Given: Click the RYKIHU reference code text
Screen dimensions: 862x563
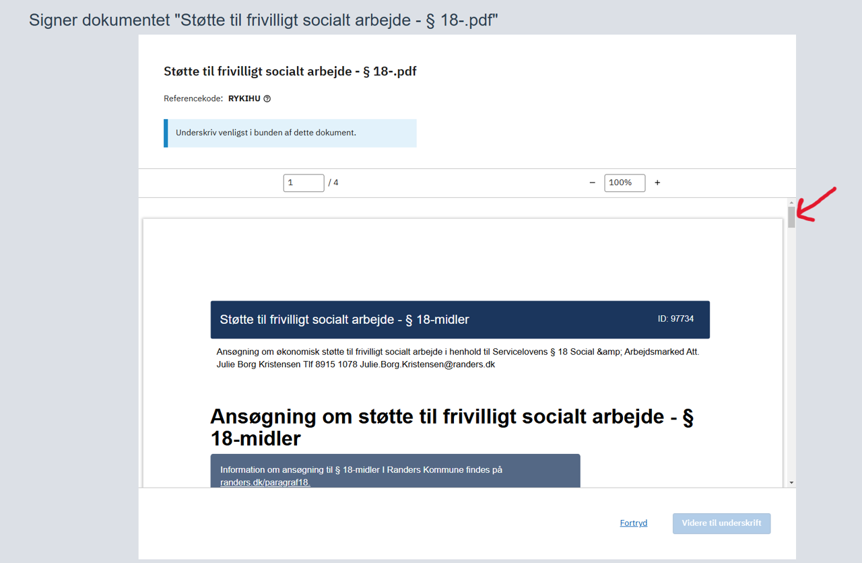Looking at the screenshot, I should (x=244, y=99).
